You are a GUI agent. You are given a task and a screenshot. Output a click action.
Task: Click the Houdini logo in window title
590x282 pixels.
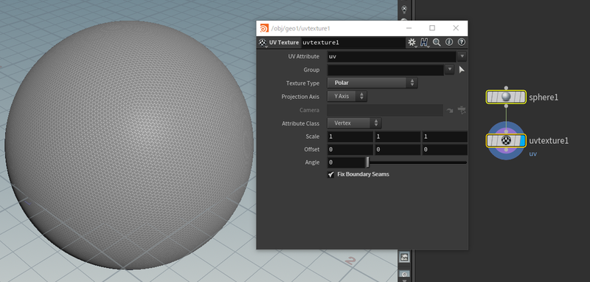265,28
